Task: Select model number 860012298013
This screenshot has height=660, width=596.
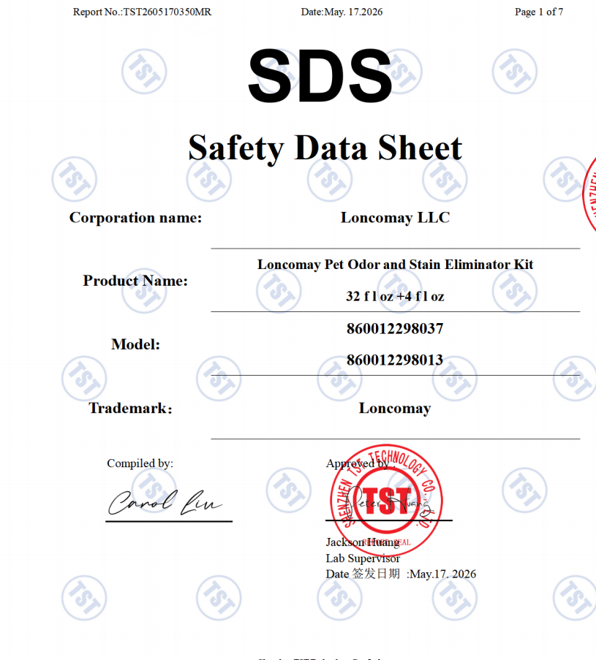Action: click(395, 360)
